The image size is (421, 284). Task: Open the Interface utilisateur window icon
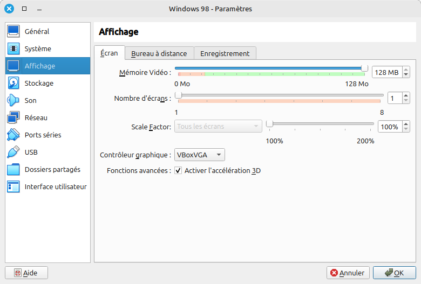[x=13, y=186]
